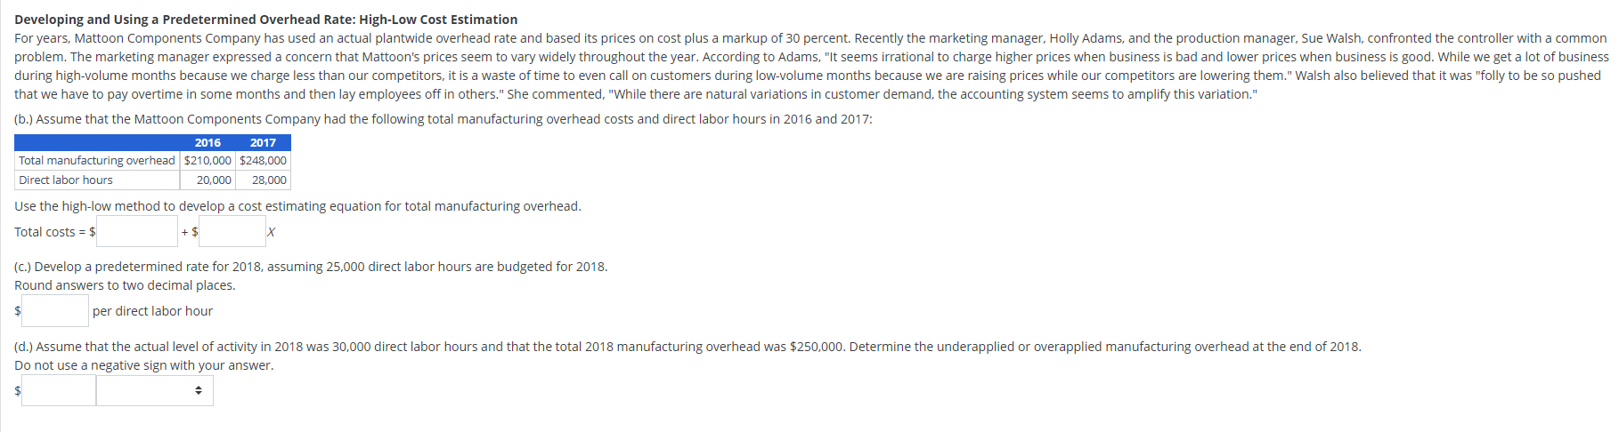The image size is (1619, 432).
Task: Click the 'Do not use a negative sign' instruction
Action: tap(144, 365)
